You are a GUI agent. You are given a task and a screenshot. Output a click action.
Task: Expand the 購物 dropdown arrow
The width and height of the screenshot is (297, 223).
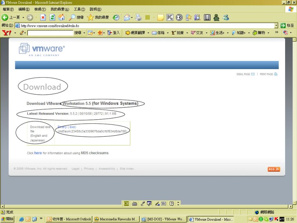(x=268, y=33)
